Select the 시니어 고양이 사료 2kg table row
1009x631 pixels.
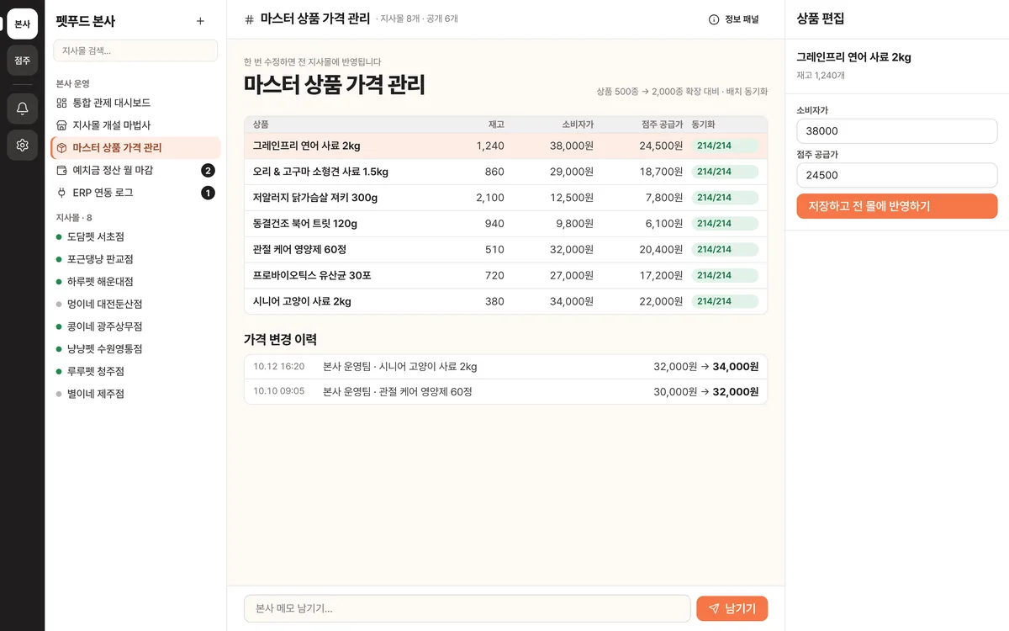click(505, 301)
